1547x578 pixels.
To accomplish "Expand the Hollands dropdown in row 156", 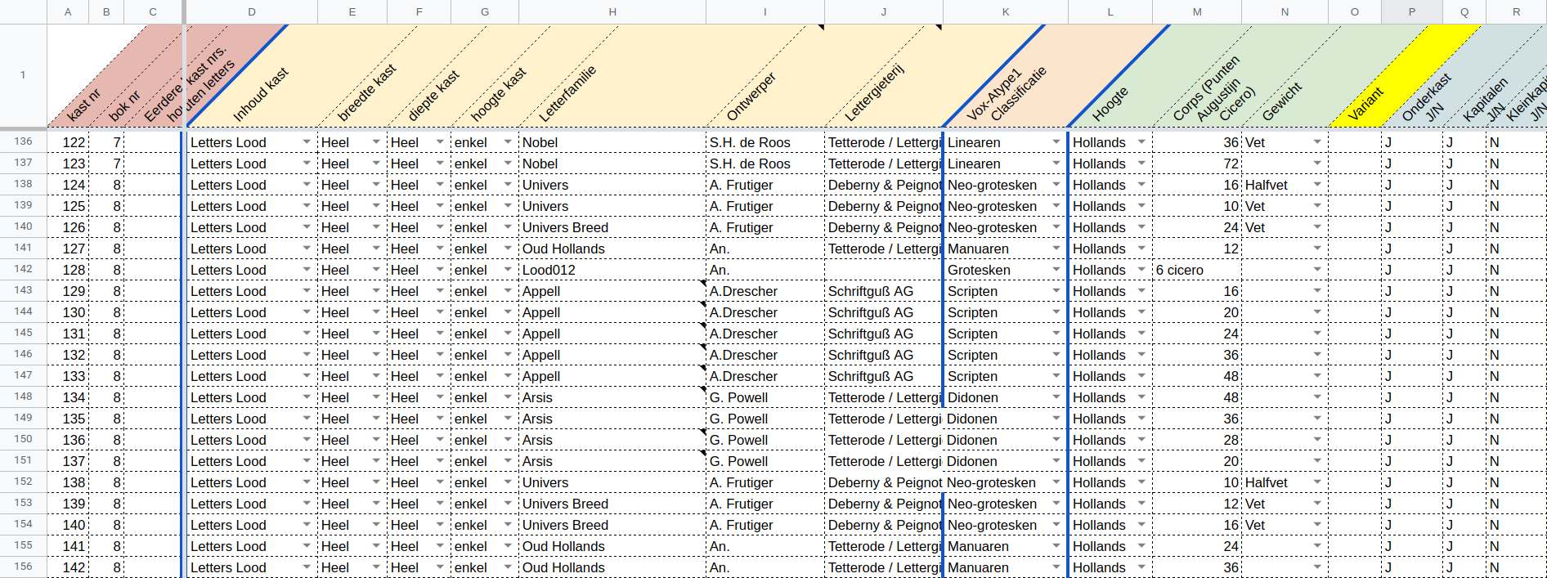I will 1141,567.
